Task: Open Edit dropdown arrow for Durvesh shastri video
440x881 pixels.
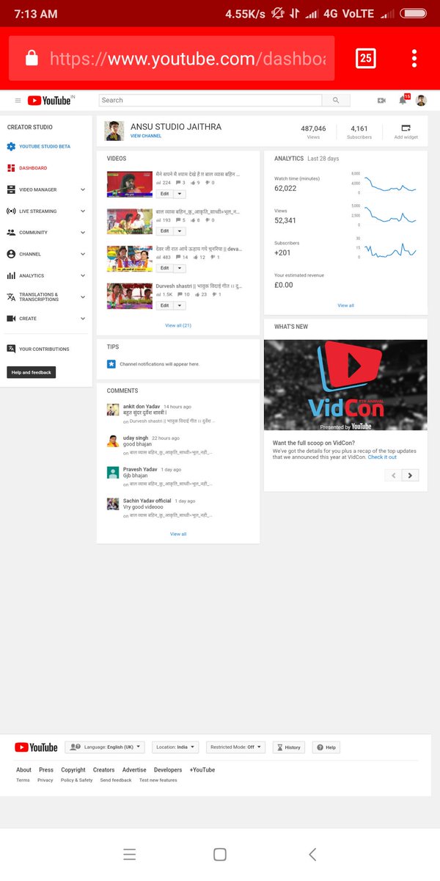Action: pyautogui.click(x=180, y=305)
